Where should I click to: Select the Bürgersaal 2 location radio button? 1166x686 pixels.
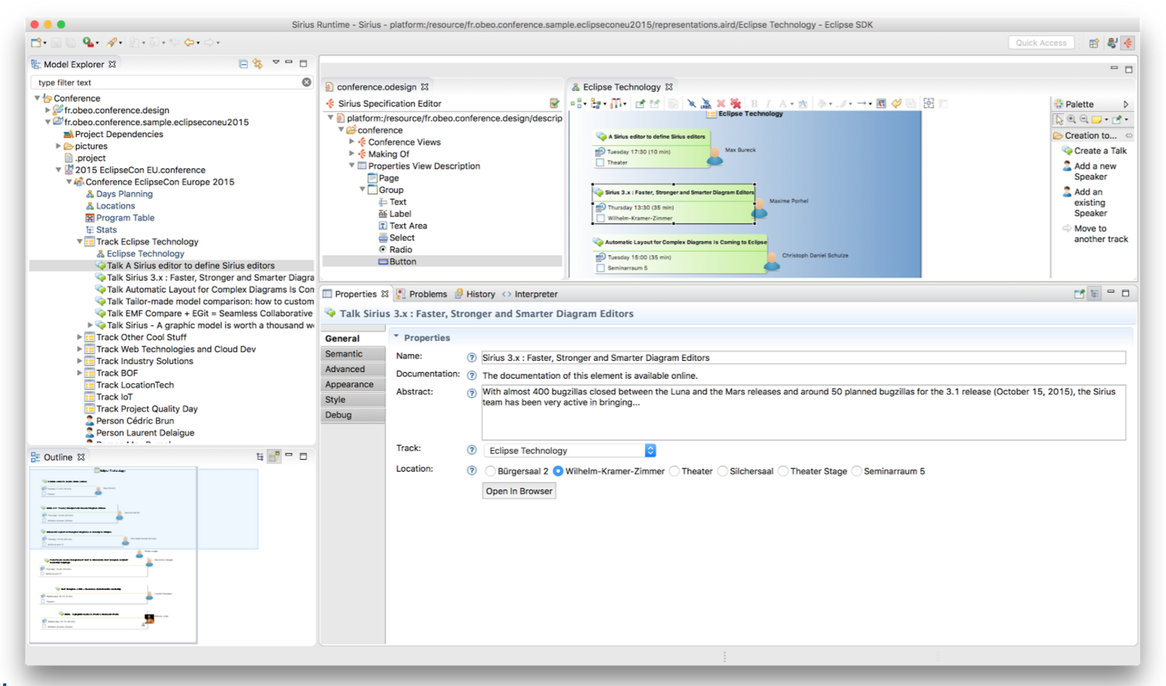coord(490,471)
